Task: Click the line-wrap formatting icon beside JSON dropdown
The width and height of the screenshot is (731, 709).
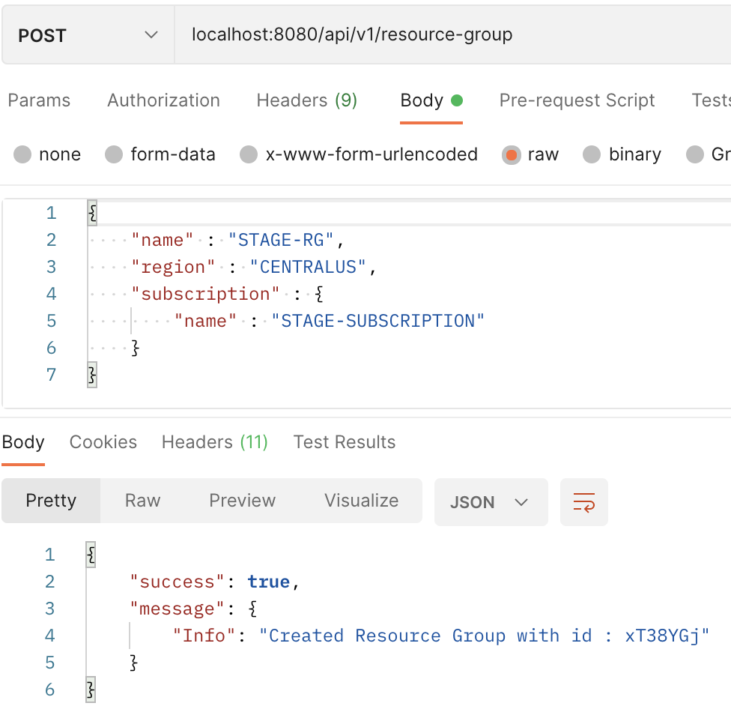Action: (x=584, y=502)
